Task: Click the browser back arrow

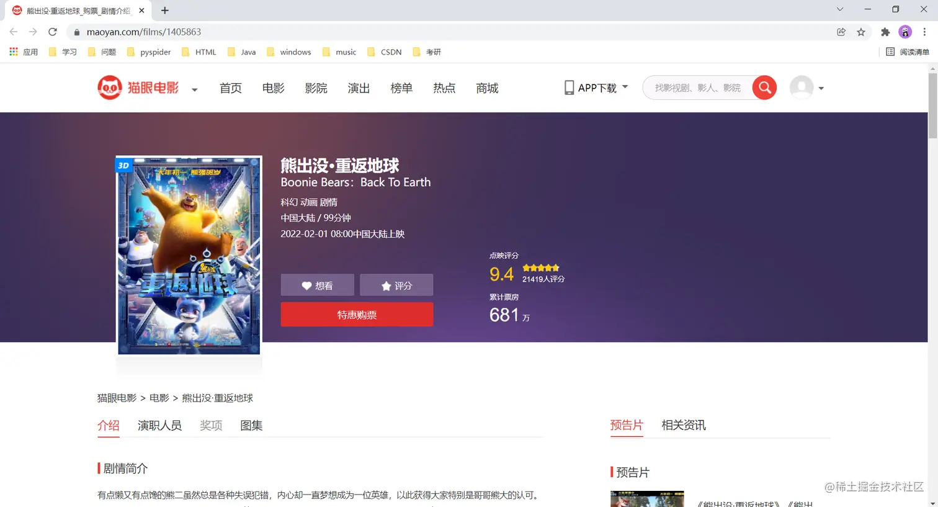Action: click(14, 32)
